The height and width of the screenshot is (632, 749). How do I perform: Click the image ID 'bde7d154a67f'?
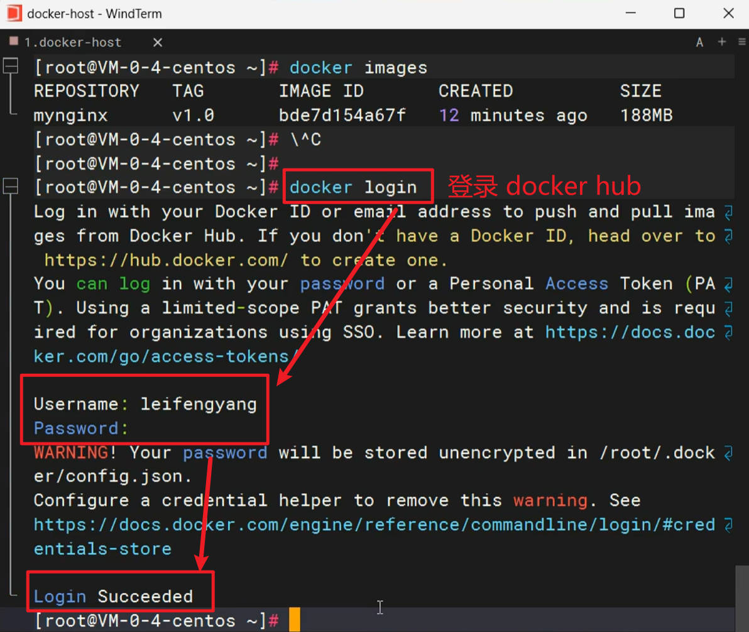click(x=342, y=115)
